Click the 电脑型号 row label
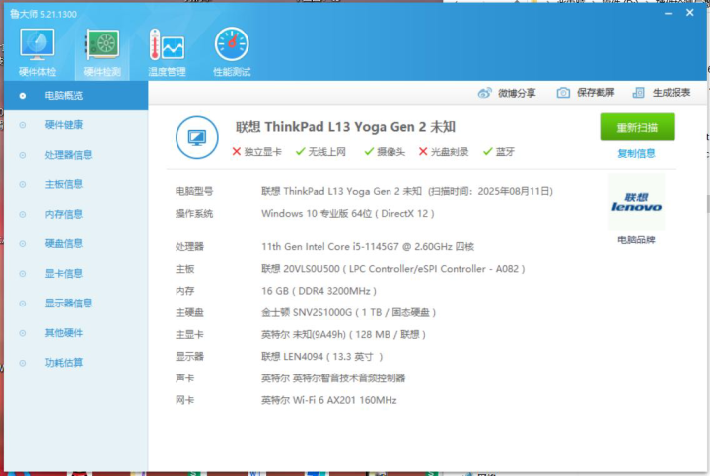Image resolution: width=710 pixels, height=476 pixels. click(194, 192)
